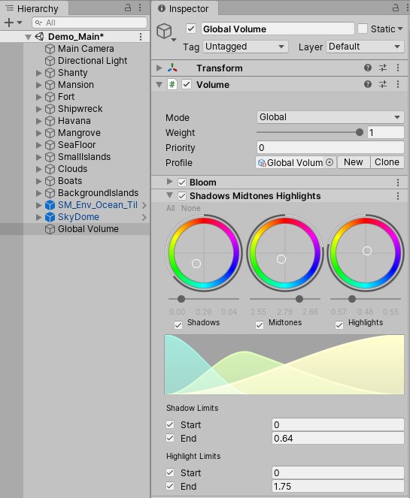Click the Shadows wheel intensity slider handle
The image size is (410, 498).
[x=181, y=299]
